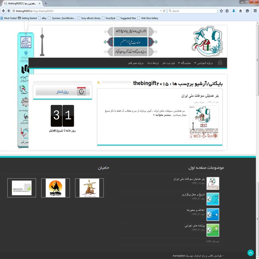Open a new tab with the plus button
This screenshot has height=259, width=259.
[x=46, y=3]
